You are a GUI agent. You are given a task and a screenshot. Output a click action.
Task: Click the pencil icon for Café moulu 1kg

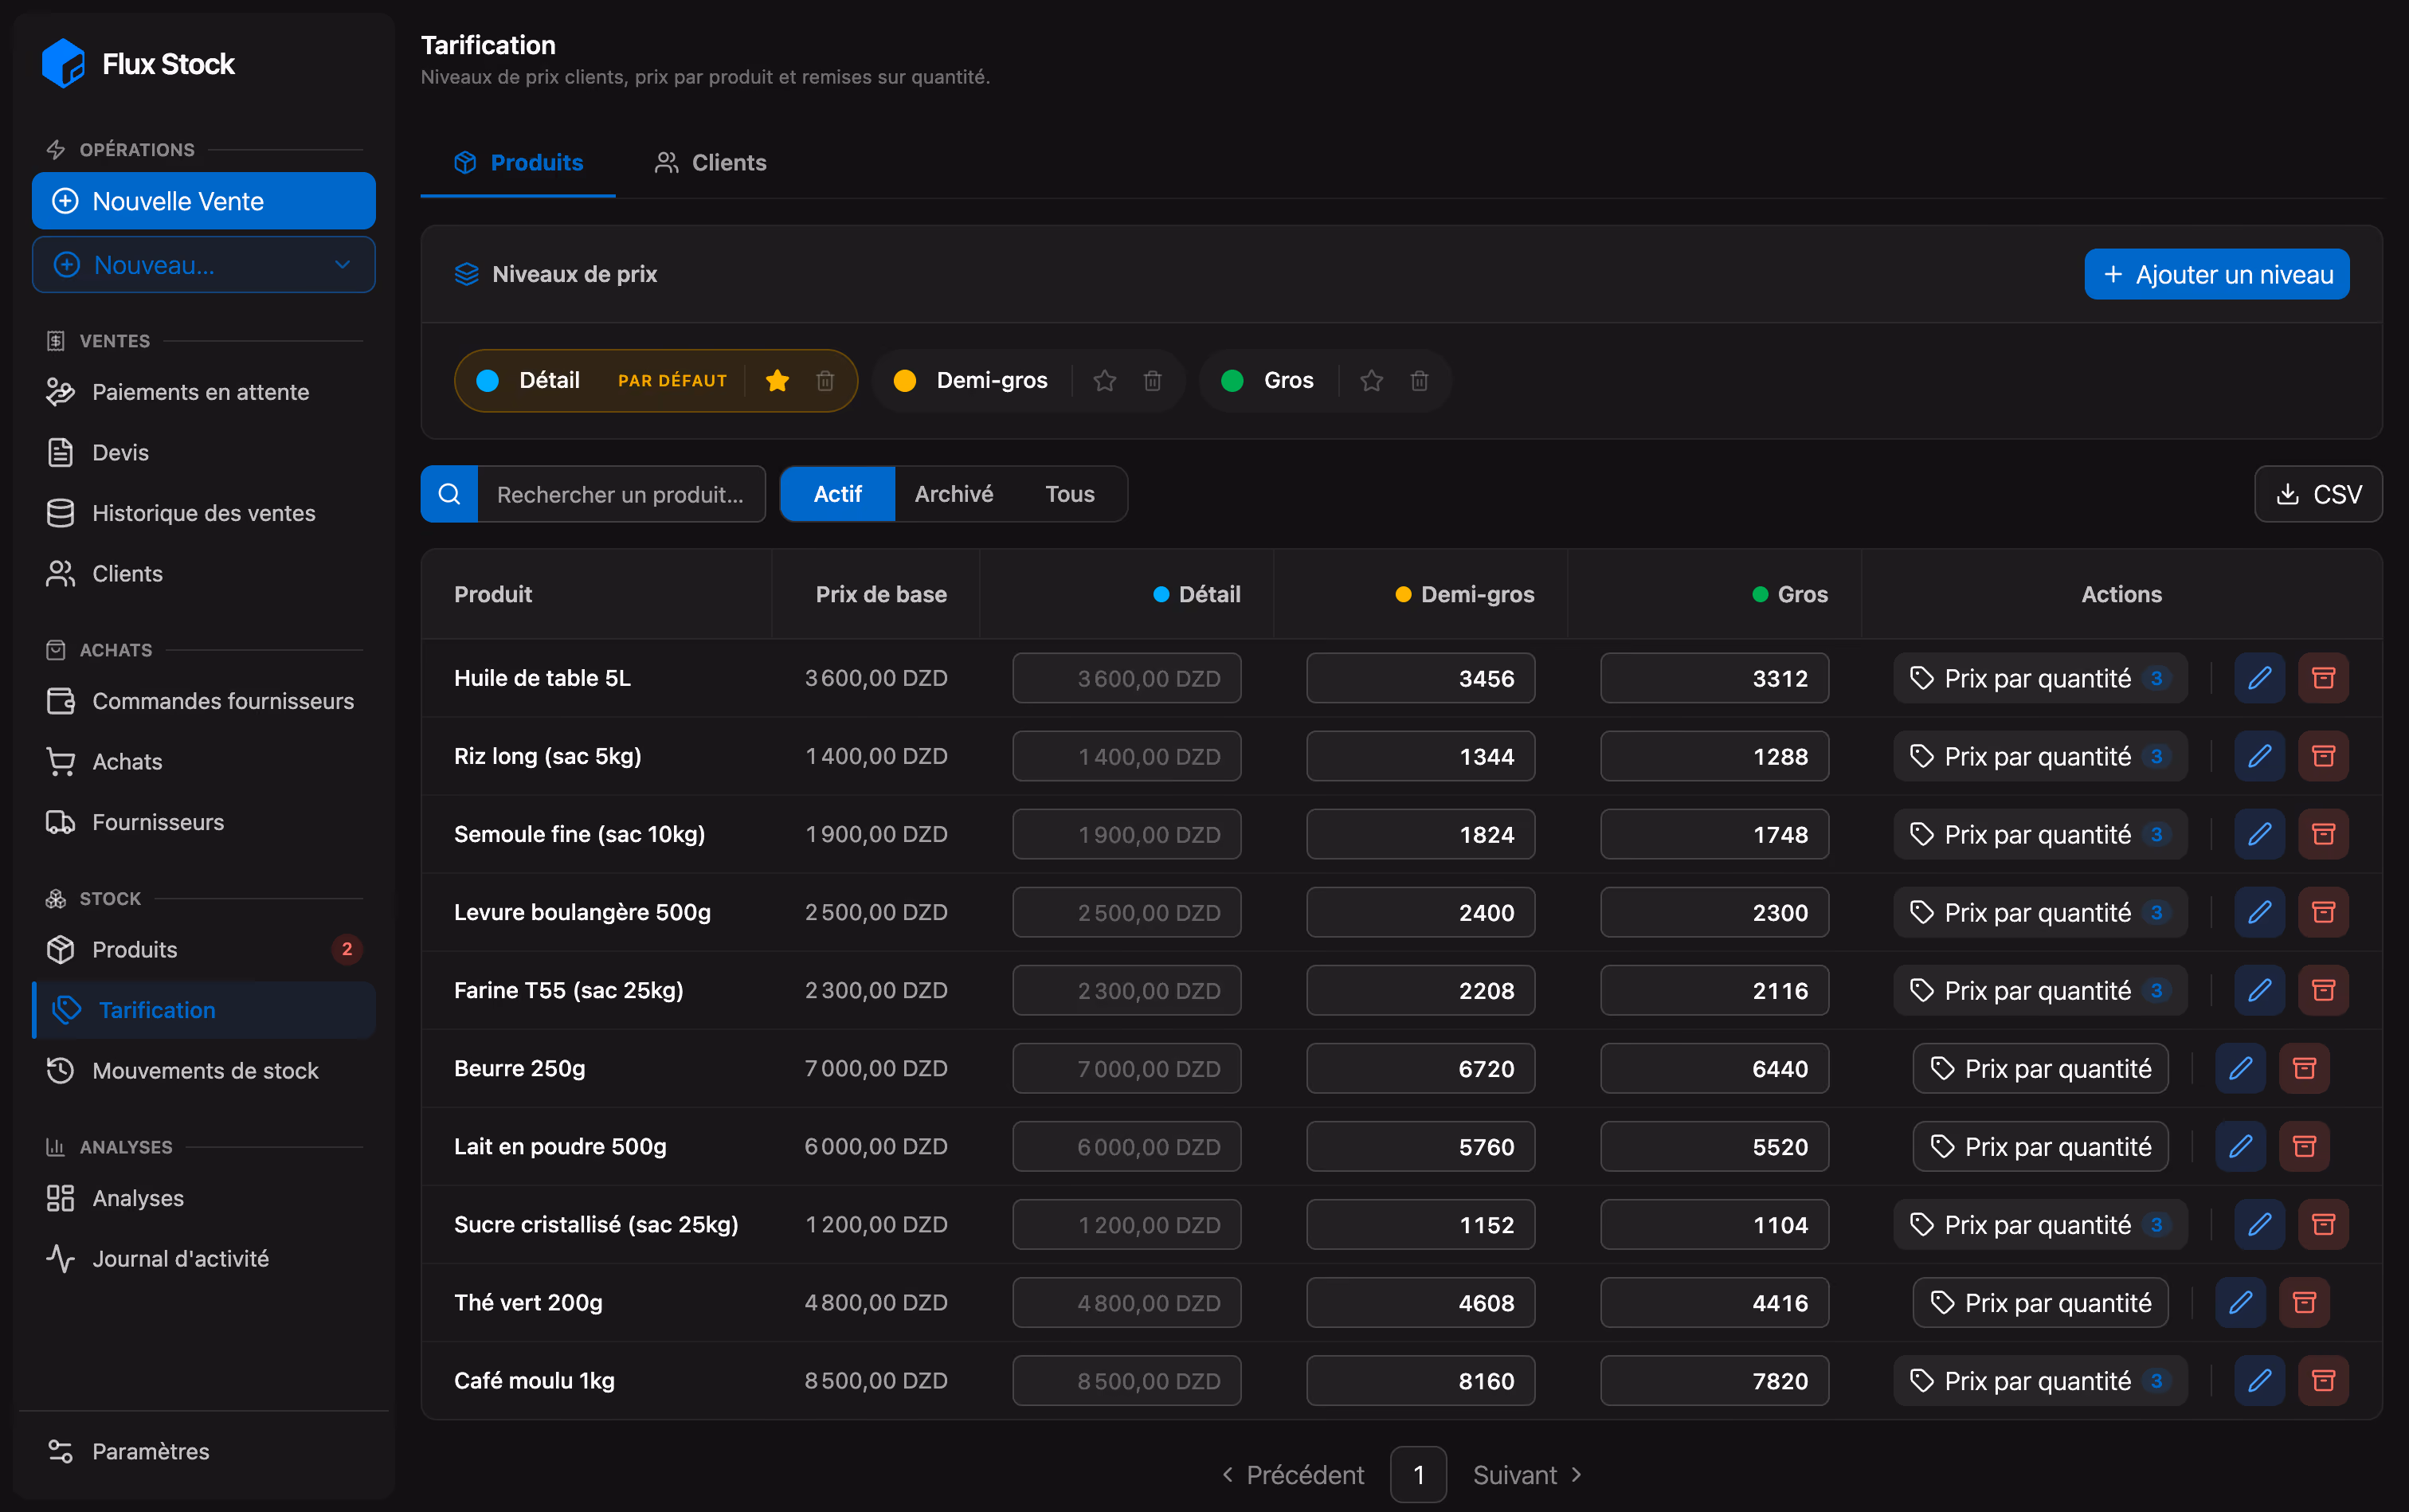point(2259,1380)
